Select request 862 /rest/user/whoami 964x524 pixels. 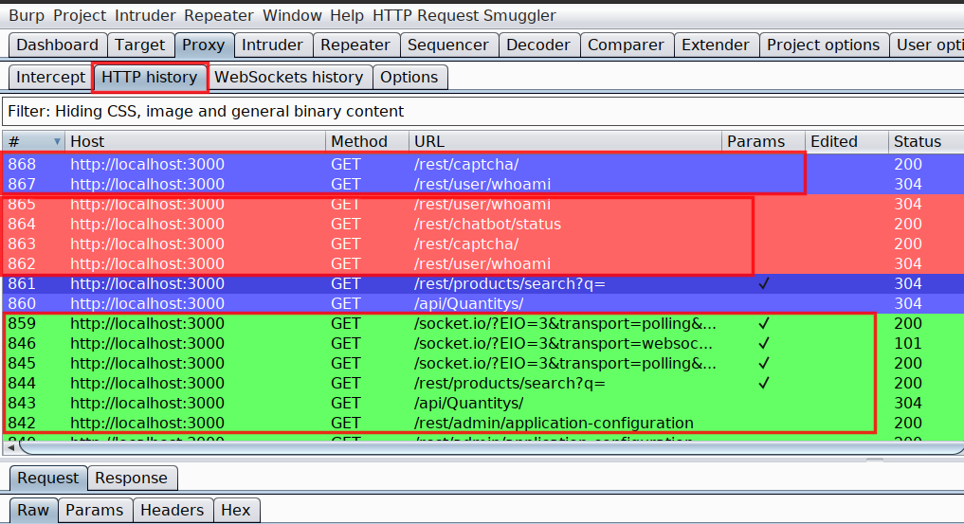click(x=482, y=263)
